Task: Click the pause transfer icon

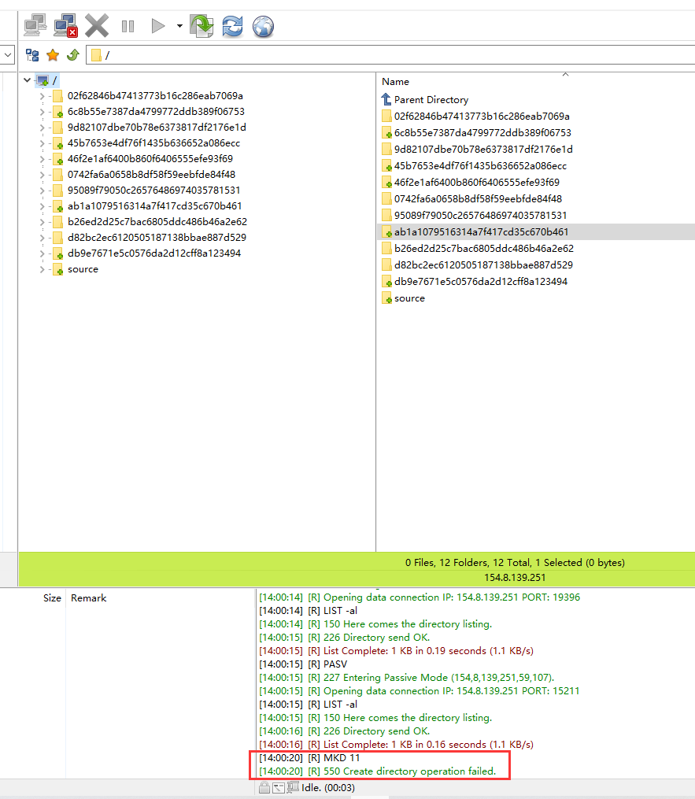Action: pos(128,27)
